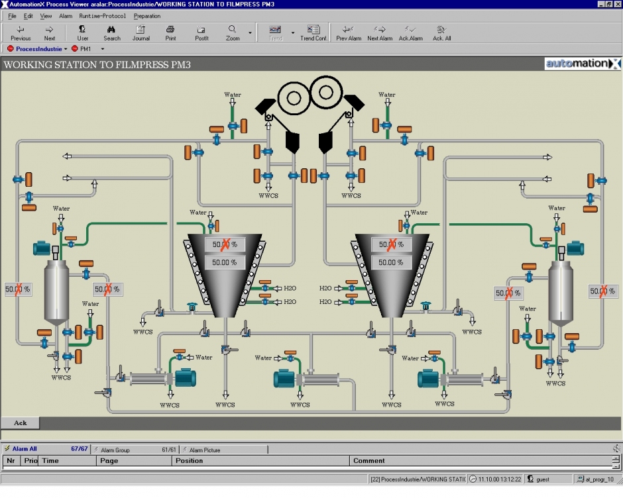Click the Next navigation arrow
This screenshot has height=498, width=623.
click(49, 33)
